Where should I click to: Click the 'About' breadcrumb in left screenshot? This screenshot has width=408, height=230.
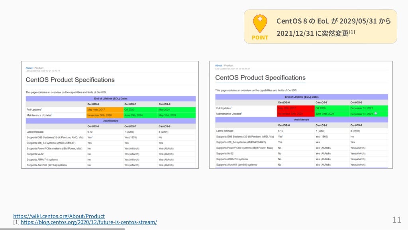point(29,68)
